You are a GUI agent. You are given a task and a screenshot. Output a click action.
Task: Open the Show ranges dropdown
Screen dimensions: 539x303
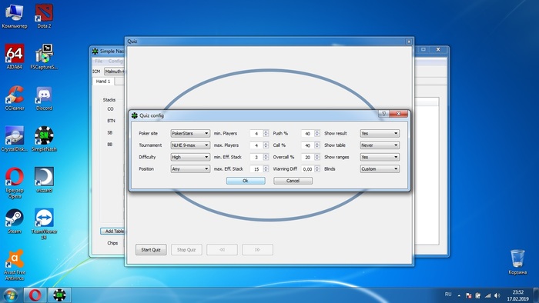[x=380, y=157]
